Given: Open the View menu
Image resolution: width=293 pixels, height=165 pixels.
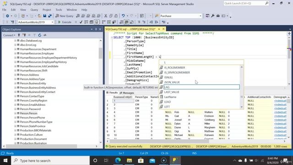Looking at the screenshot, I should click(x=23, y=10).
